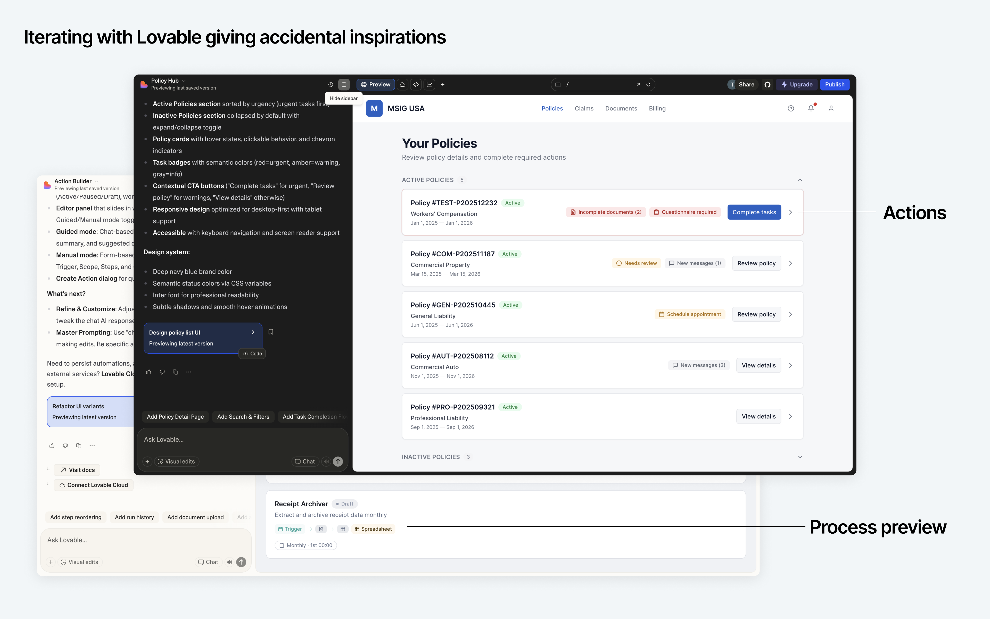Open the GitHub integration icon
Image resolution: width=990 pixels, height=619 pixels.
[768, 85]
